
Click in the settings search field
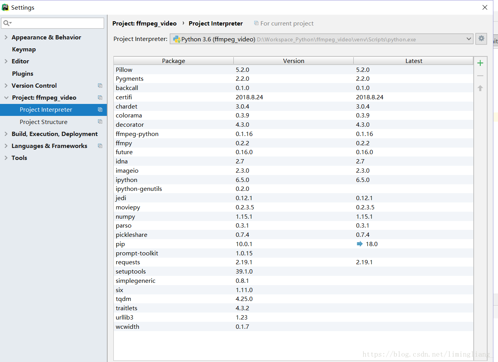pos(53,23)
